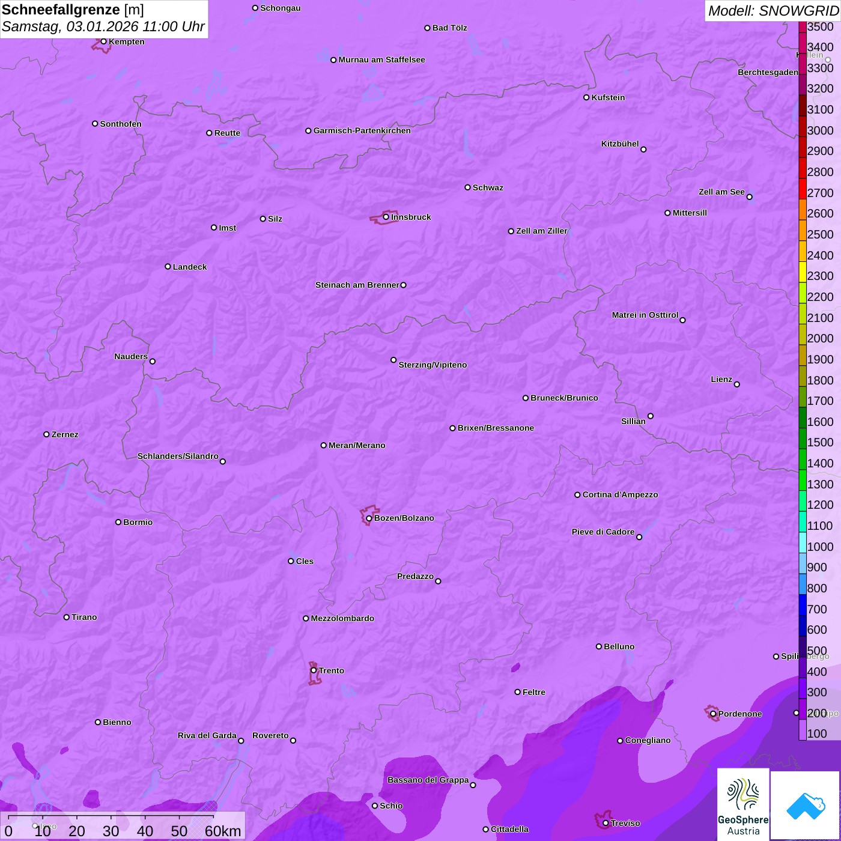
Task: Select the "Brixen/Bressanone" label
Action: [496, 428]
